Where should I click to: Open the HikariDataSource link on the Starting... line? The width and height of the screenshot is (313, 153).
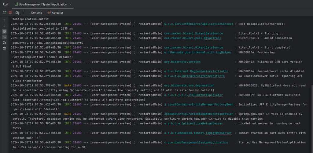coord(209,33)
